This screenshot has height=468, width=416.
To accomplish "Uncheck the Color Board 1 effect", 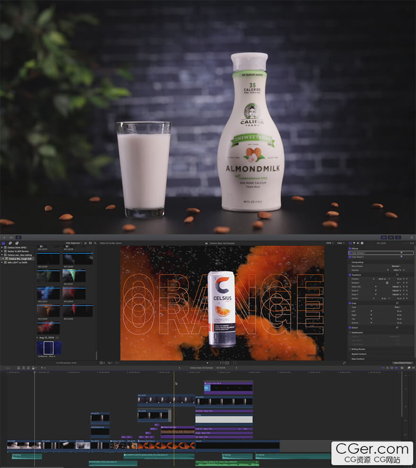I will (x=350, y=256).
